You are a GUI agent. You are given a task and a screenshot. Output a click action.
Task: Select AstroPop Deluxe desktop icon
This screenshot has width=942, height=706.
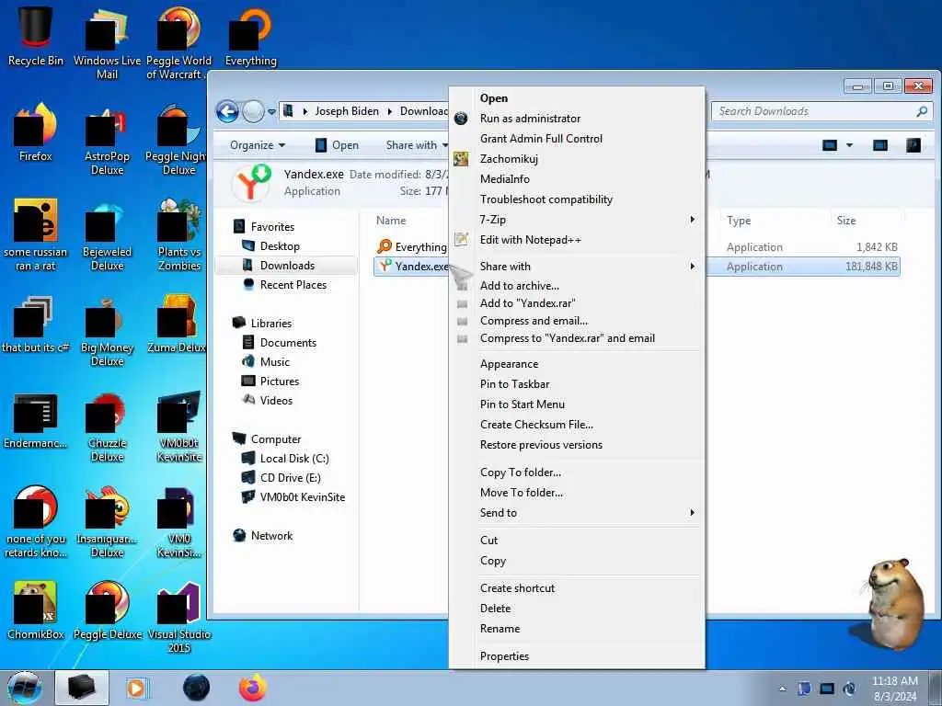coord(107,140)
